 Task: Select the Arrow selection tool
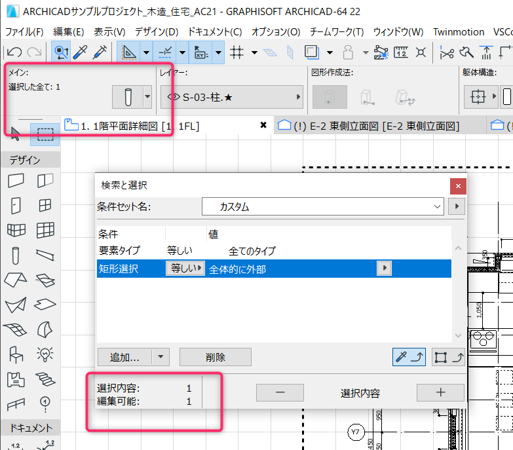pyautogui.click(x=15, y=134)
